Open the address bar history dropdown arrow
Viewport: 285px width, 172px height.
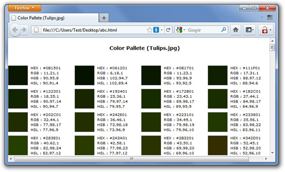(x=161, y=30)
